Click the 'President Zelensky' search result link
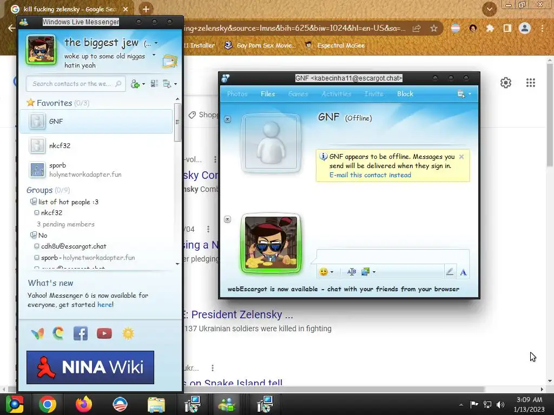 coord(238,314)
